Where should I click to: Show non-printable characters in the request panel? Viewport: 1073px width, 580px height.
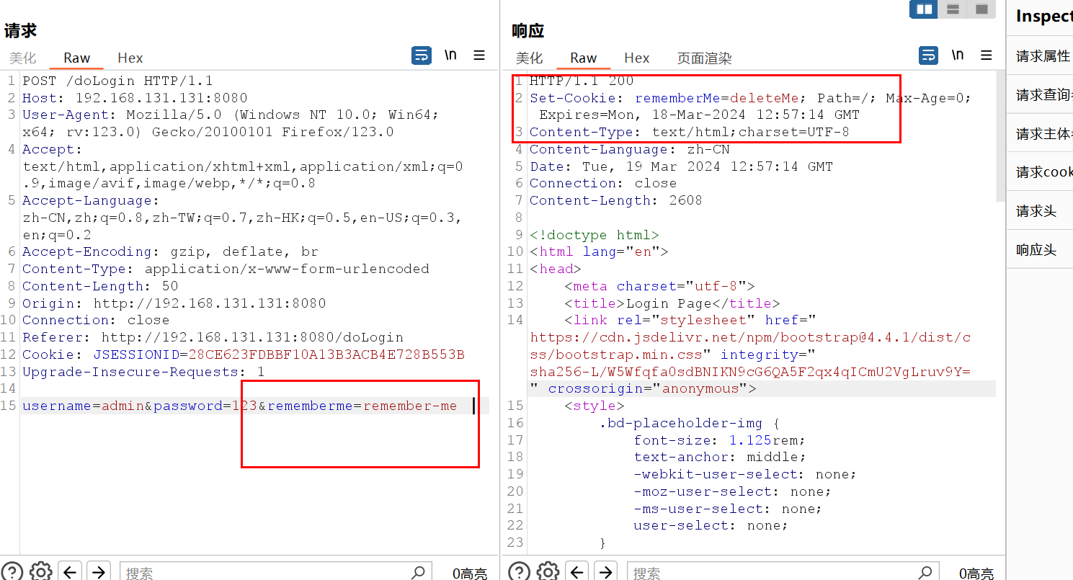(x=451, y=55)
